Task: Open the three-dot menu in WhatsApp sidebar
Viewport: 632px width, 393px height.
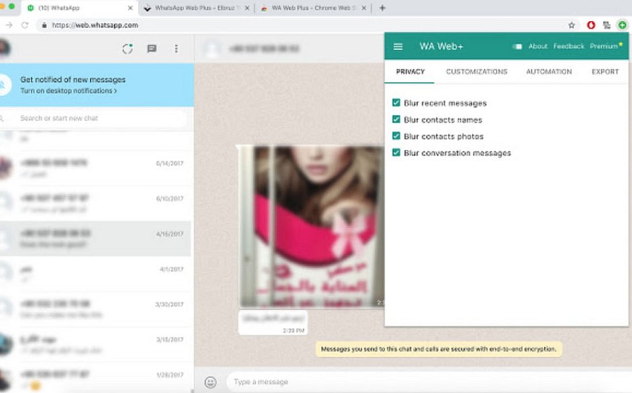Action: point(176,48)
